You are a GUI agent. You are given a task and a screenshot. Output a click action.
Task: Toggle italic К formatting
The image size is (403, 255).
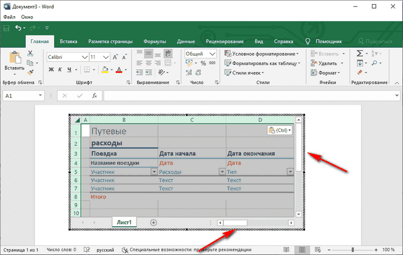[x=59, y=70]
